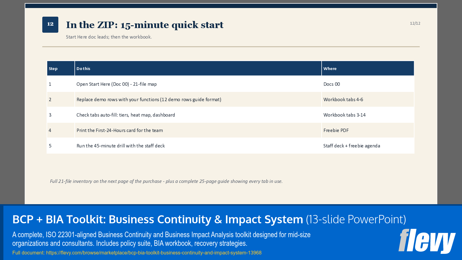Click the title 'In the ZIP: 15-minute quick start'
The image size is (462, 260).
click(144, 25)
